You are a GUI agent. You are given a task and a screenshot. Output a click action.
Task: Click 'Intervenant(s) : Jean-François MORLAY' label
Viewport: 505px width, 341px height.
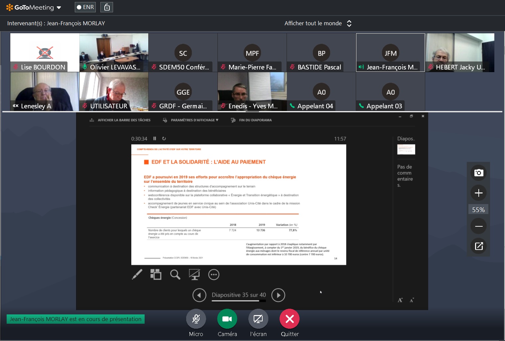[56, 23]
